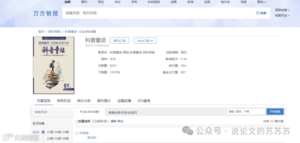Expand the 更多>> categories menu
This screenshot has height=143, width=300.
[x=262, y=2]
